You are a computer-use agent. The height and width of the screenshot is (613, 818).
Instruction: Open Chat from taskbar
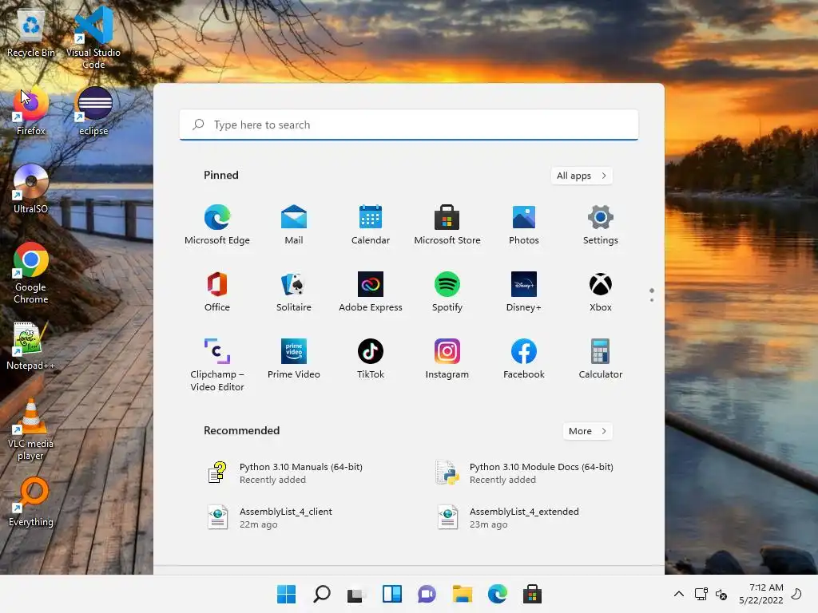427,594
